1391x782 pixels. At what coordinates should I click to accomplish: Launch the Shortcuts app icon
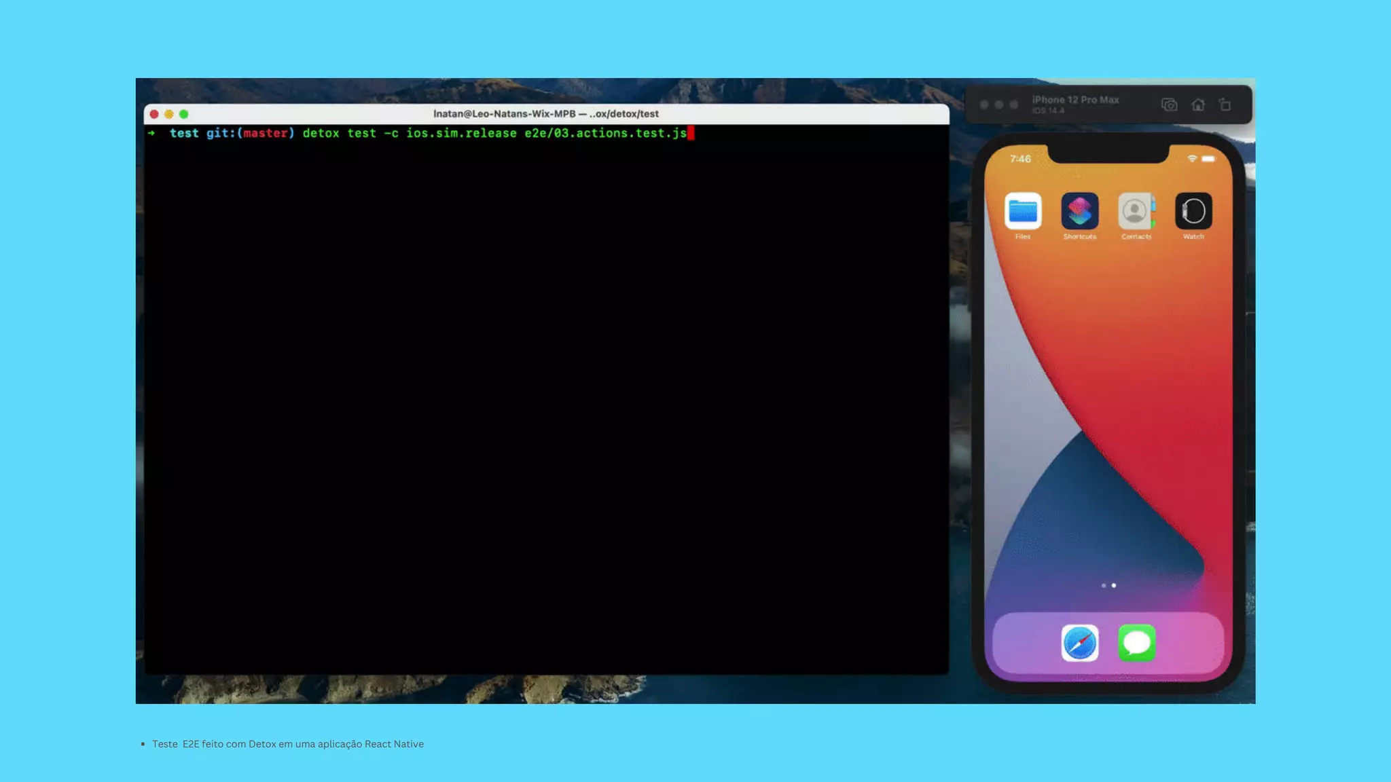[x=1079, y=211]
